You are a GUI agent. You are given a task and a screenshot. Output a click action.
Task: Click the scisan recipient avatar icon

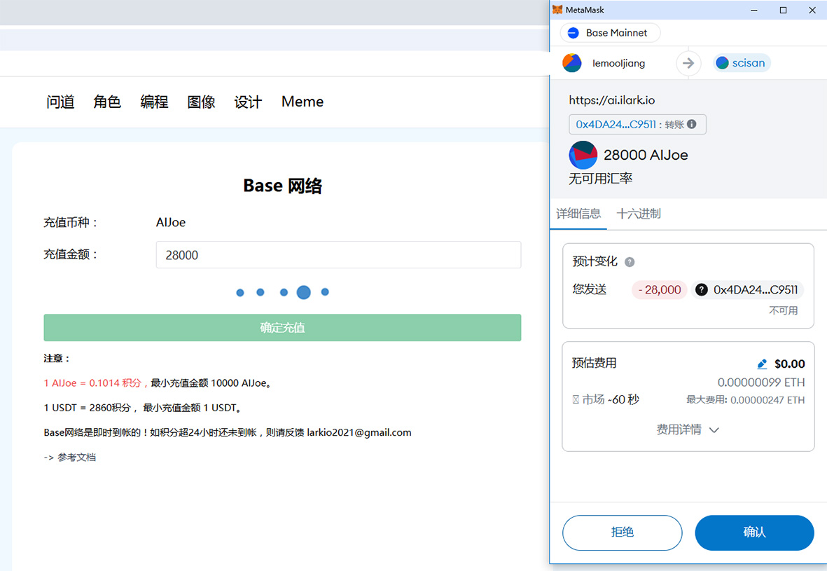point(723,63)
